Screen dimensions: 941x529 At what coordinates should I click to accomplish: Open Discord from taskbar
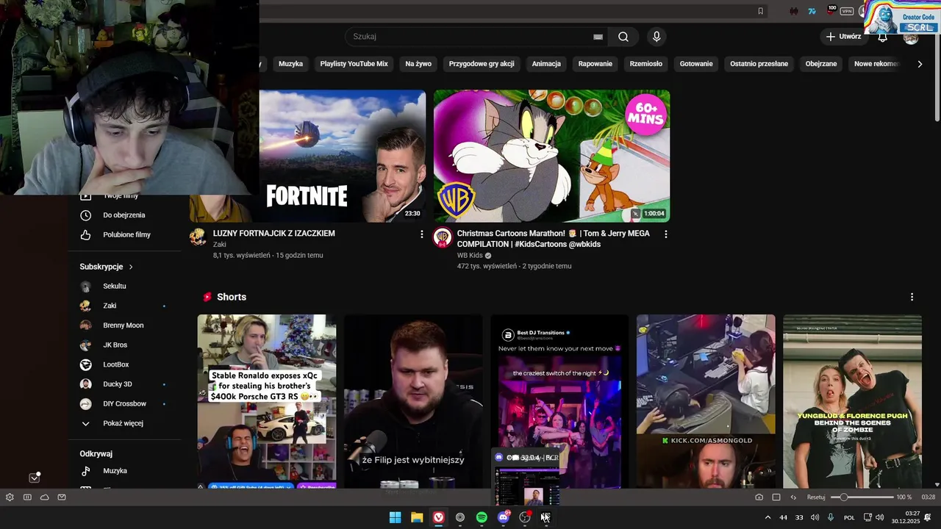[x=504, y=517]
